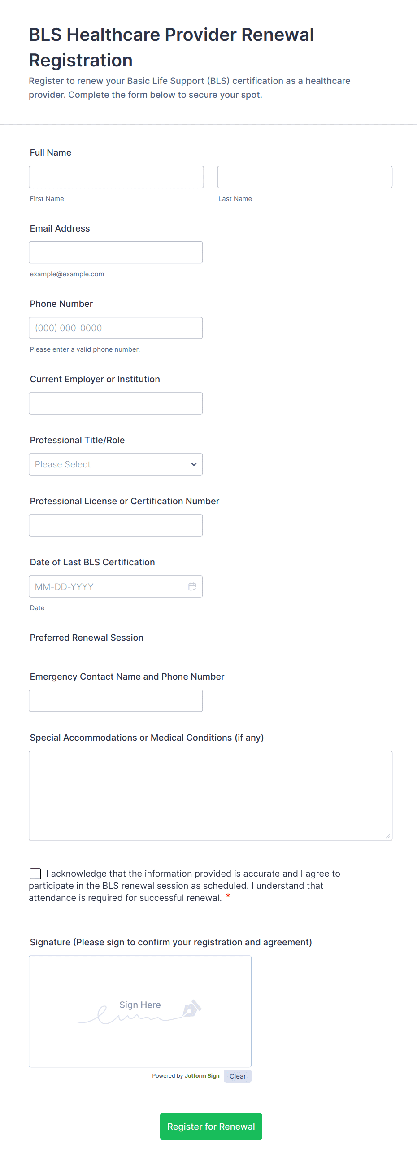Focus the Emergency Contact input field
The image size is (417, 1162).
(115, 700)
